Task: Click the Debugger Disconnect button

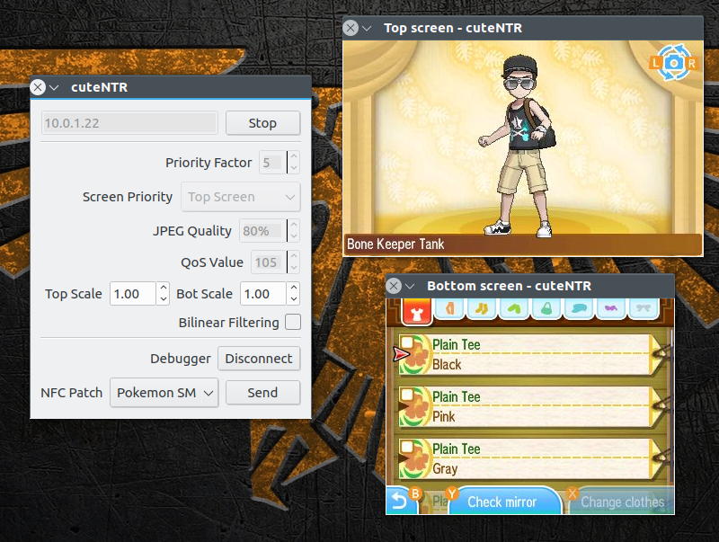Action: pos(259,358)
